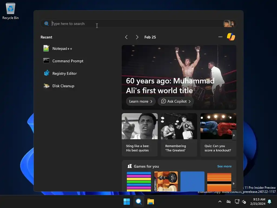This screenshot has height=208, width=277.
Task: Open File Explorer from the taskbar
Action: (151, 201)
